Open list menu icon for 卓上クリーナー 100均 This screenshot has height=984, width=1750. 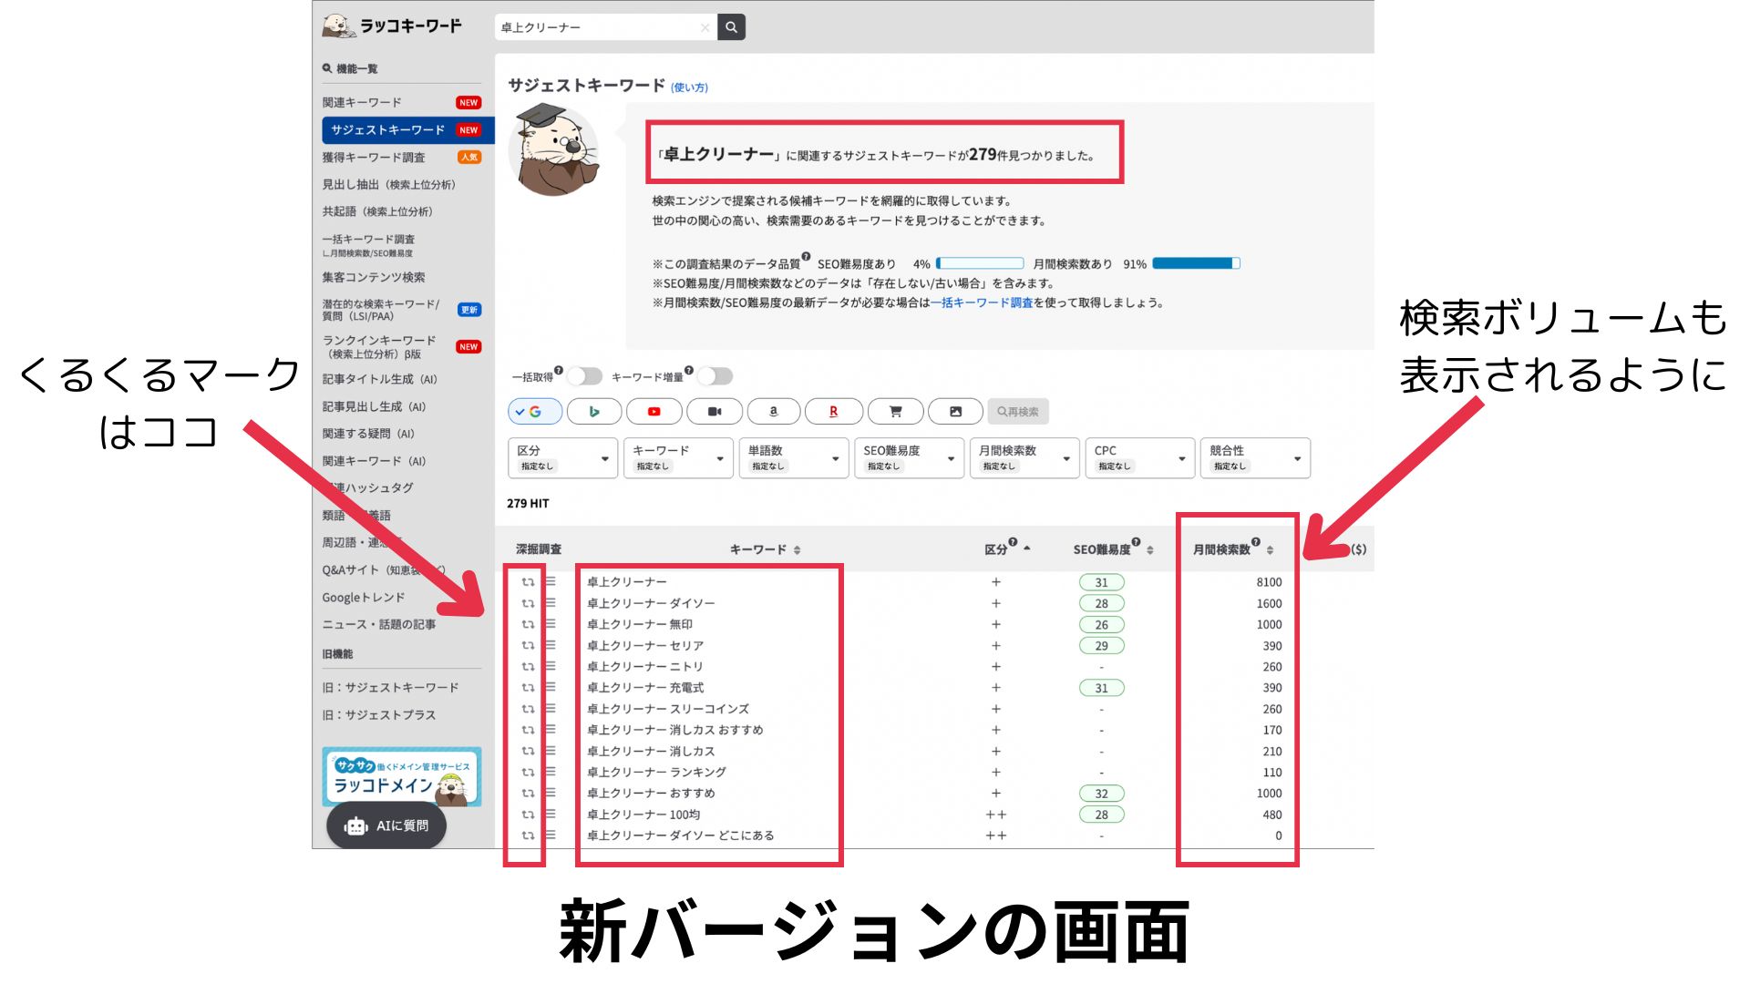[x=551, y=815]
